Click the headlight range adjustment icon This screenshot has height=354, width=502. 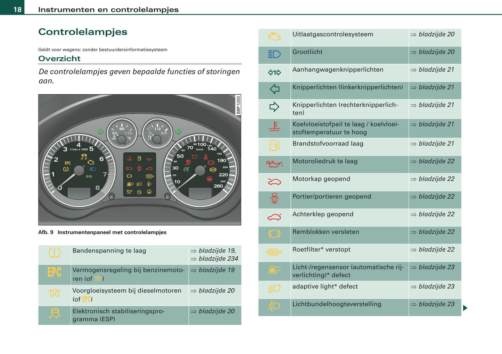274,306
